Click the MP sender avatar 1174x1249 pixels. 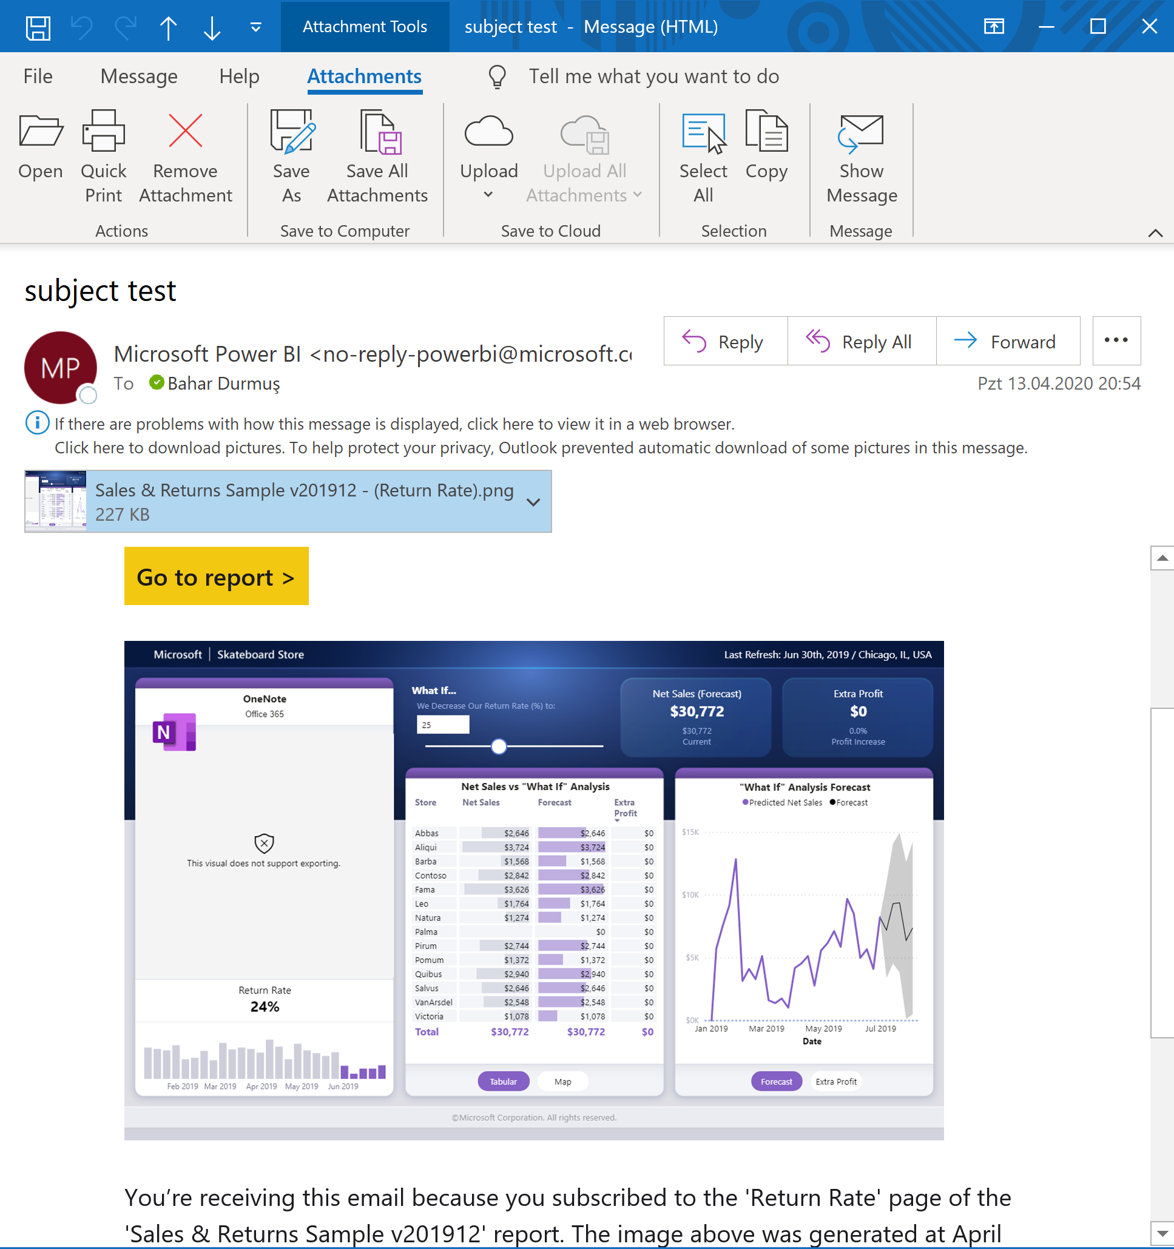pyautogui.click(x=60, y=368)
